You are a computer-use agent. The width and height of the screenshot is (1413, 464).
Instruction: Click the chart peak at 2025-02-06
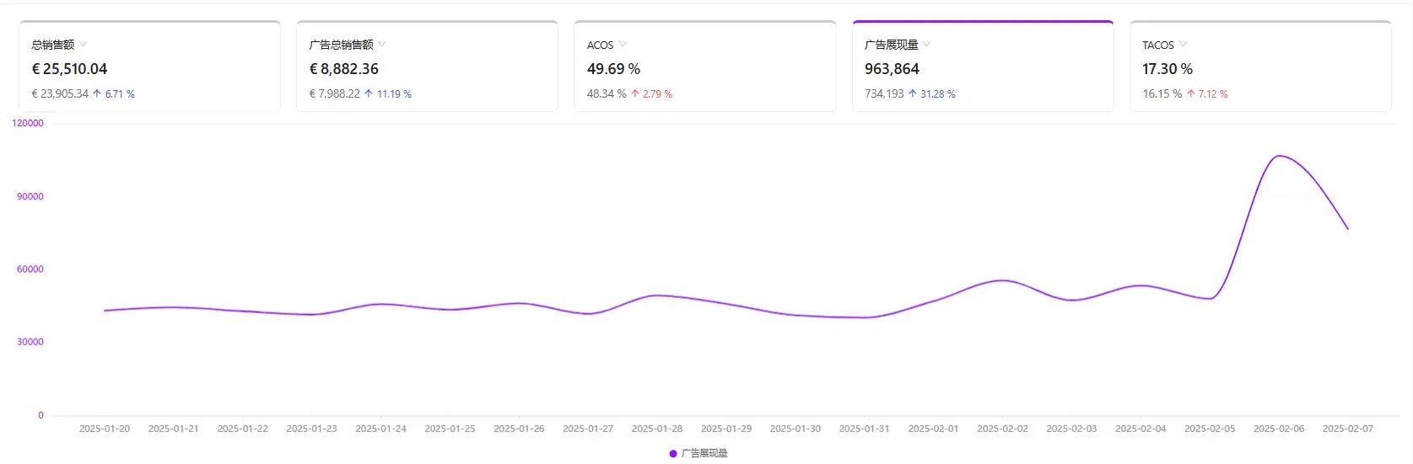1279,156
